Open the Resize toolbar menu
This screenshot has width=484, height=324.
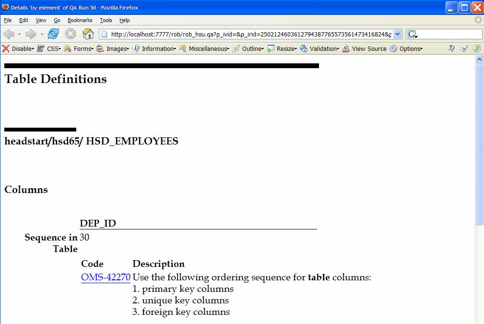coord(287,48)
